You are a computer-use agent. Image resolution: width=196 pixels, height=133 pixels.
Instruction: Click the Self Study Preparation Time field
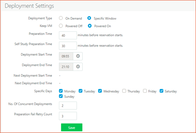[68, 46]
